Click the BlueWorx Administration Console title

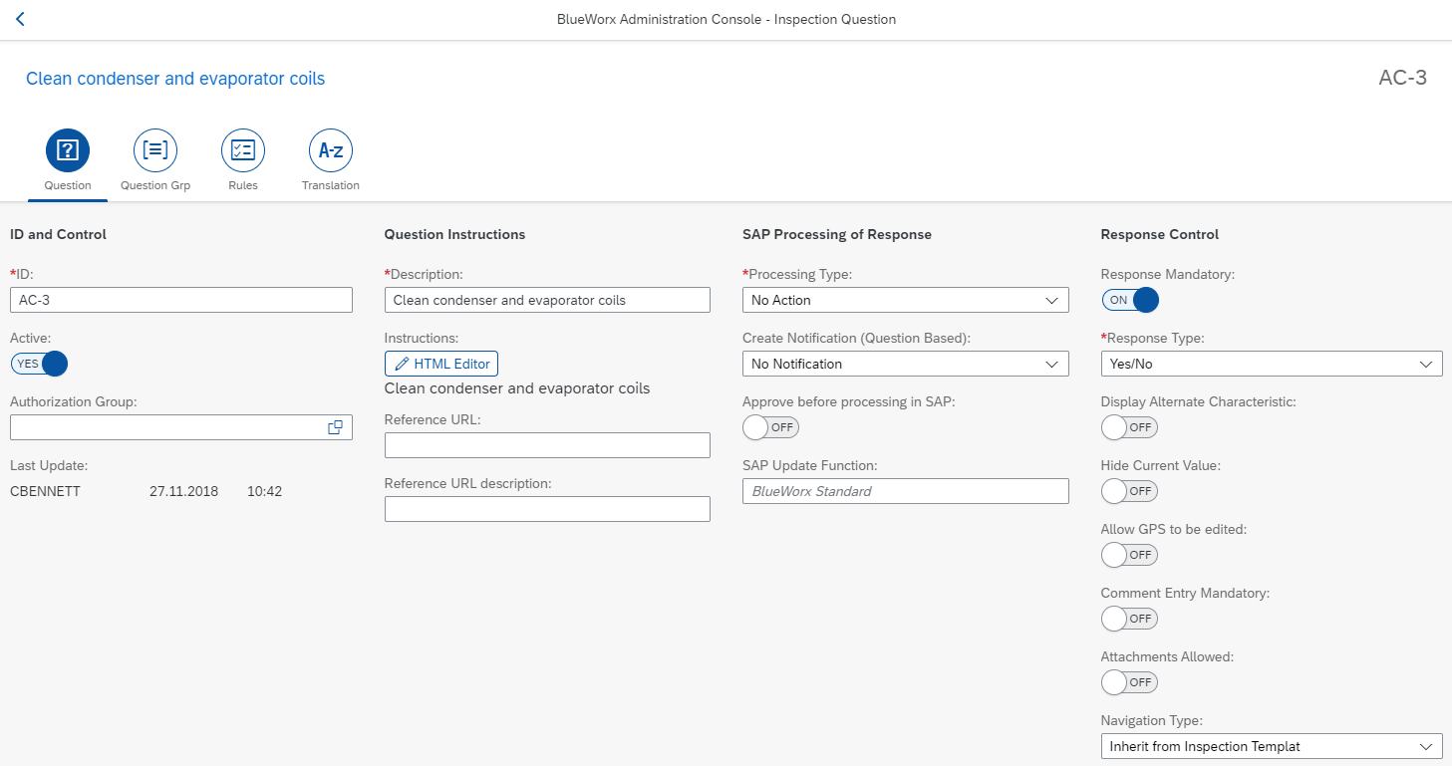click(x=726, y=19)
